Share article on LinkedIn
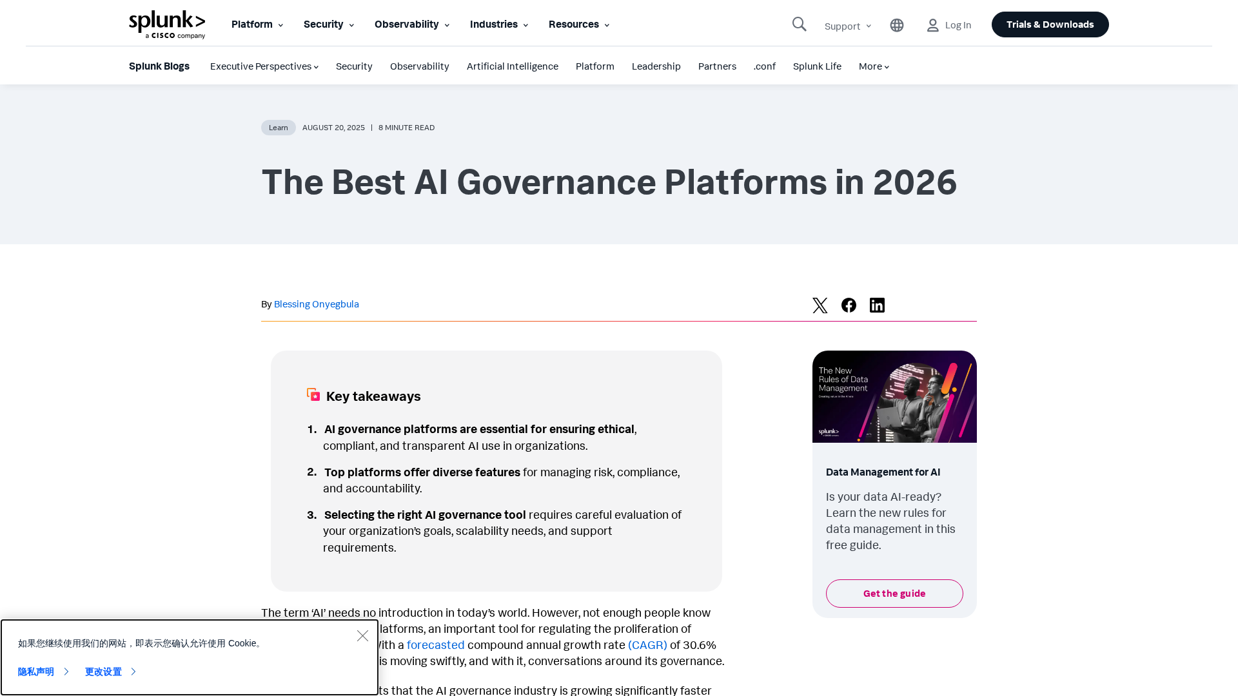Viewport: 1238px width, 696px height. point(877,305)
